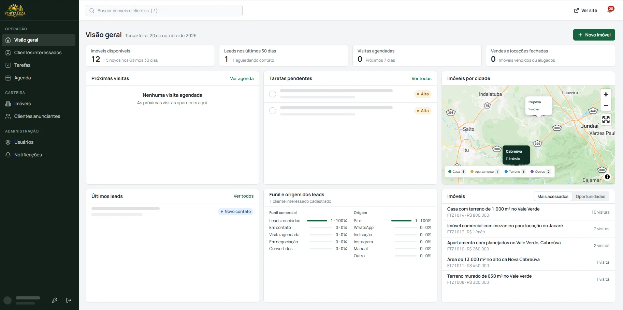Mark second pending task as done
Image resolution: width=623 pixels, height=310 pixels.
pos(273,111)
